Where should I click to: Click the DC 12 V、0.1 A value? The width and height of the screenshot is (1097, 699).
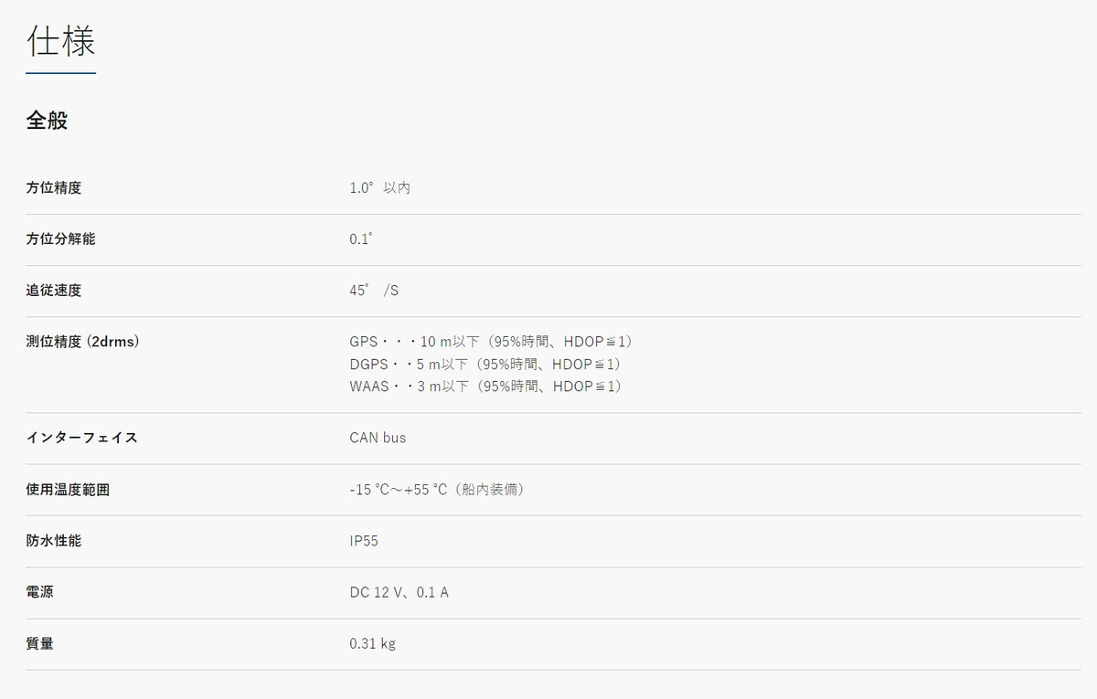399,592
